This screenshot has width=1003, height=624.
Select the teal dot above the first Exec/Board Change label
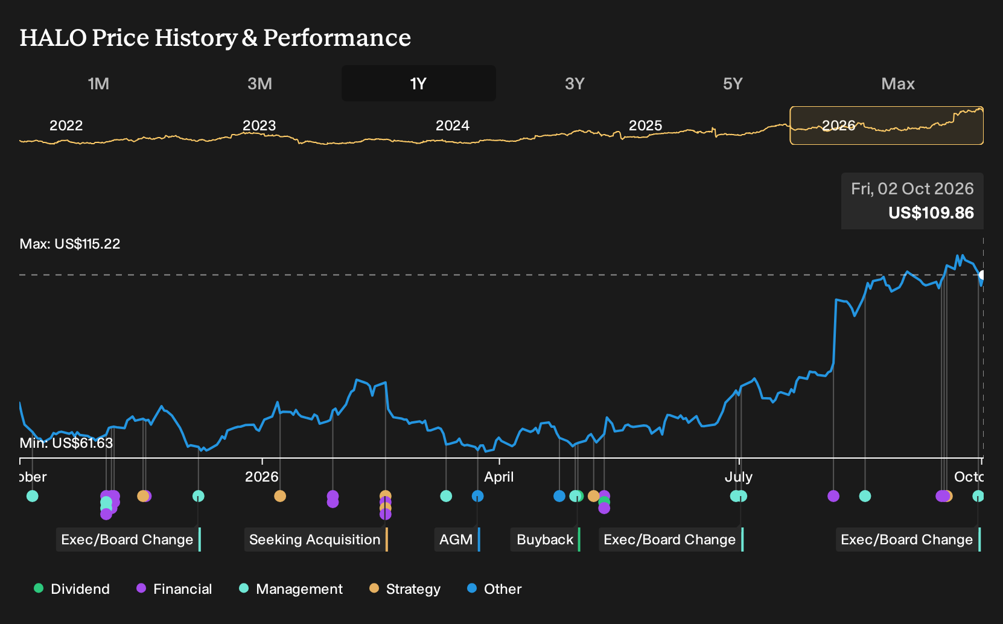coord(198,496)
